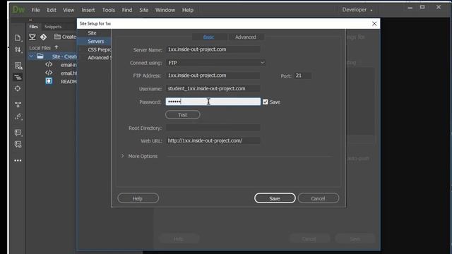The width and height of the screenshot is (452, 254).
Task: Click the Server Name field
Action: pyautogui.click(x=213, y=49)
